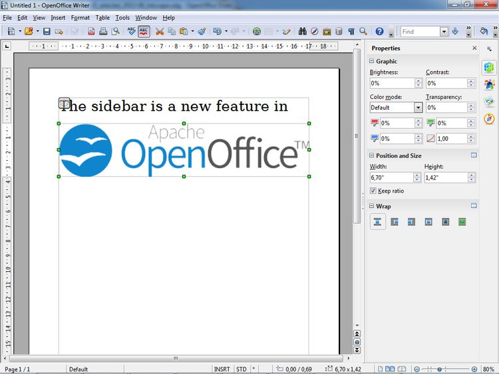Collapse the Graphic section
The image size is (499, 374).
pyautogui.click(x=371, y=60)
